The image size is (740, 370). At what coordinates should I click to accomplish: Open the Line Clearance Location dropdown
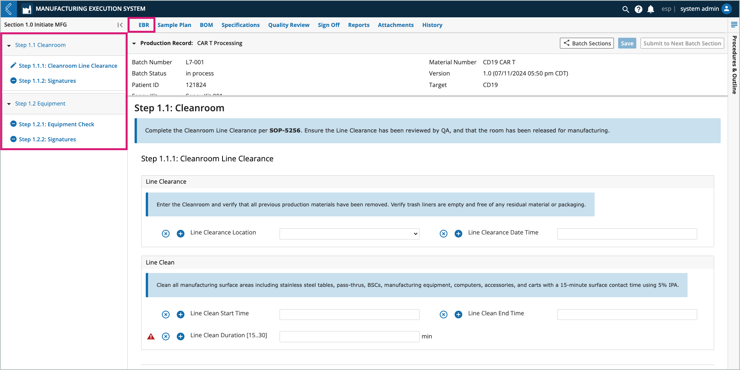[349, 234]
